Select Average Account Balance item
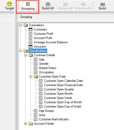114x130 pixels. tap(51, 42)
